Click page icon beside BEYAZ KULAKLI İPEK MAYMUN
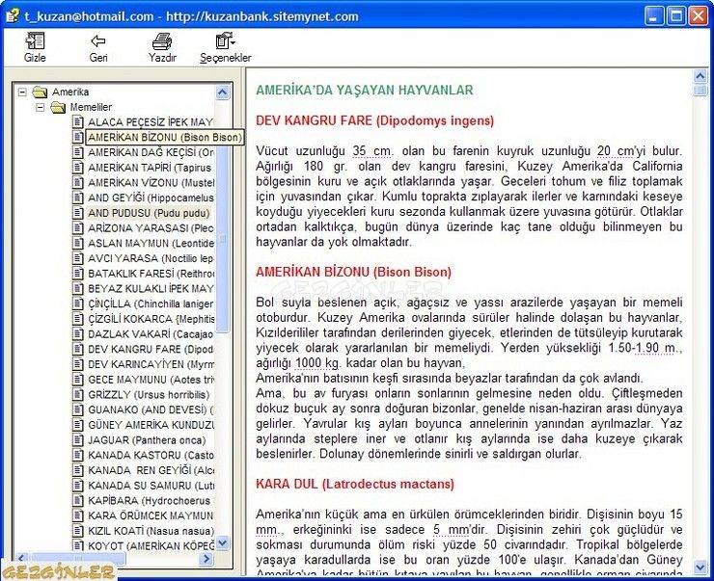The image size is (714, 581). [x=78, y=288]
